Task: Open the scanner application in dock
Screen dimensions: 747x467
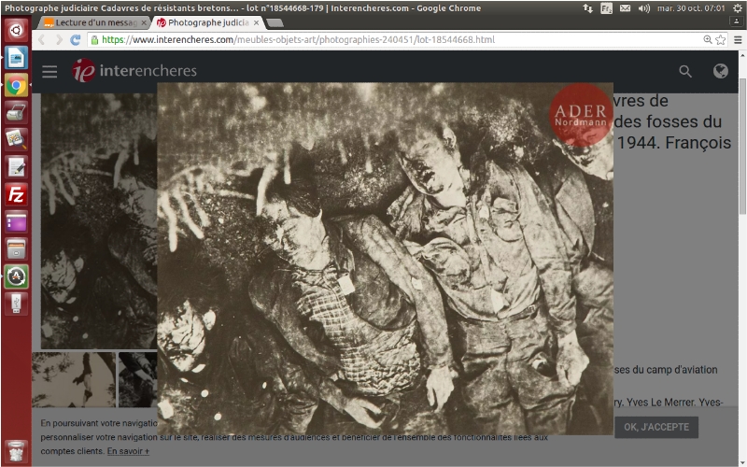Action: point(16,113)
